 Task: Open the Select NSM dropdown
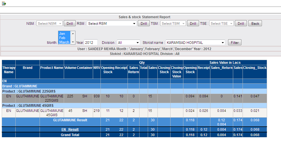[50, 23]
